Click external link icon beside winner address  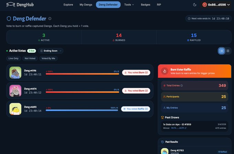[185, 128]
